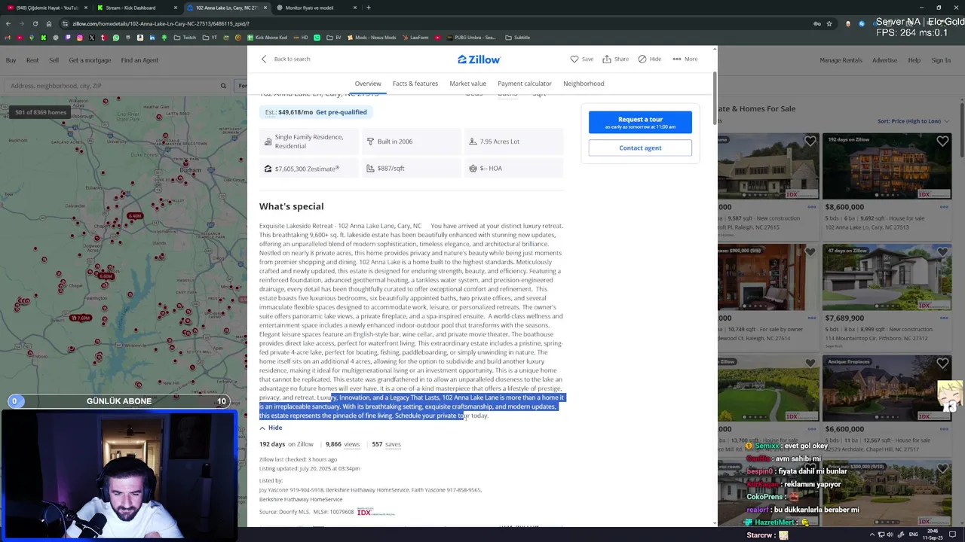The image size is (965, 542).
Task: Hide this listing with the Hide icon
Action: pos(642,59)
